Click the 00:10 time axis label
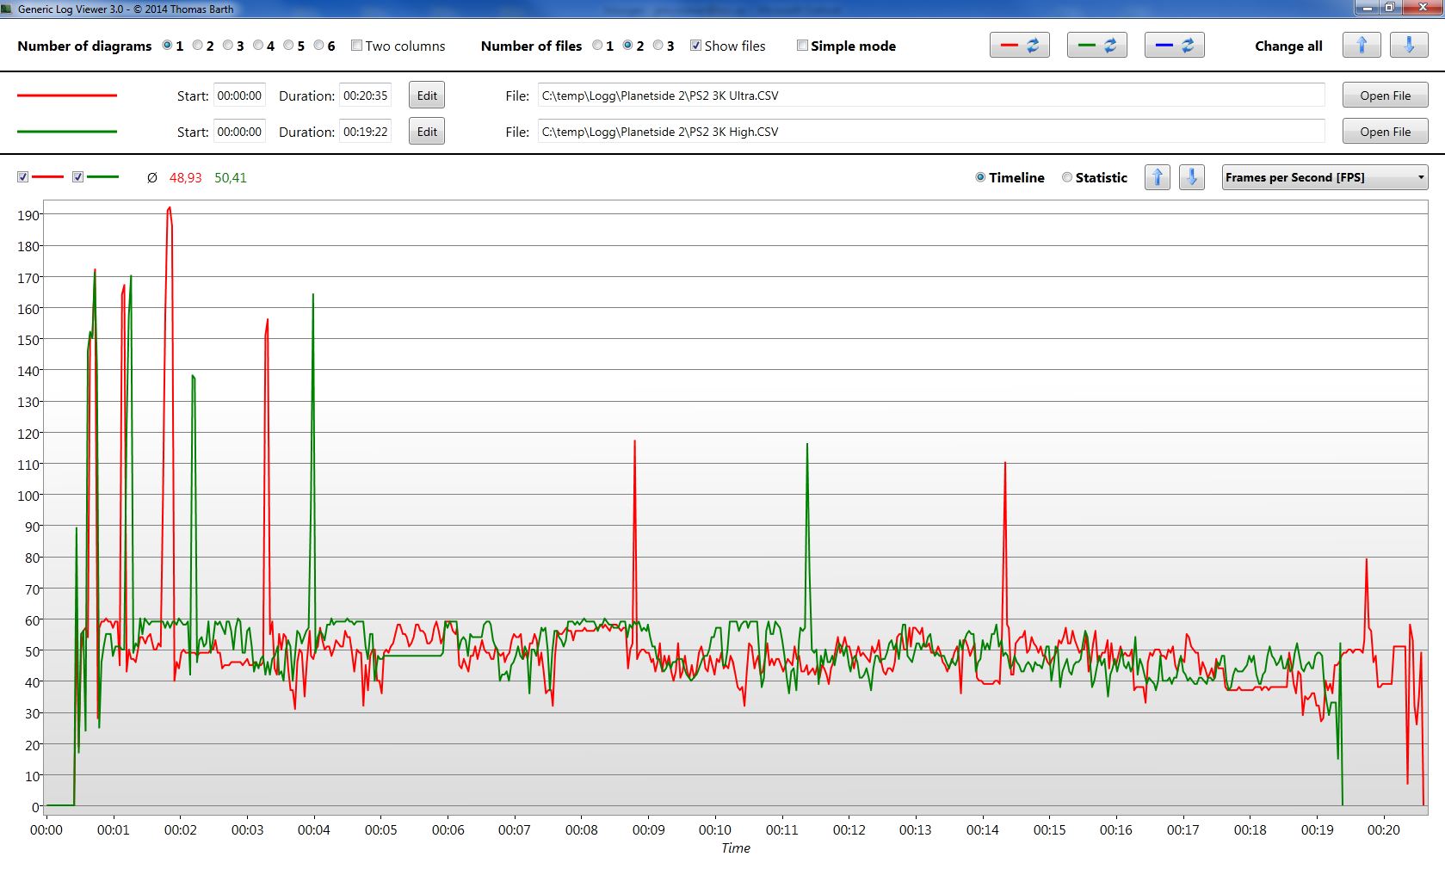1445x869 pixels. pos(715,830)
